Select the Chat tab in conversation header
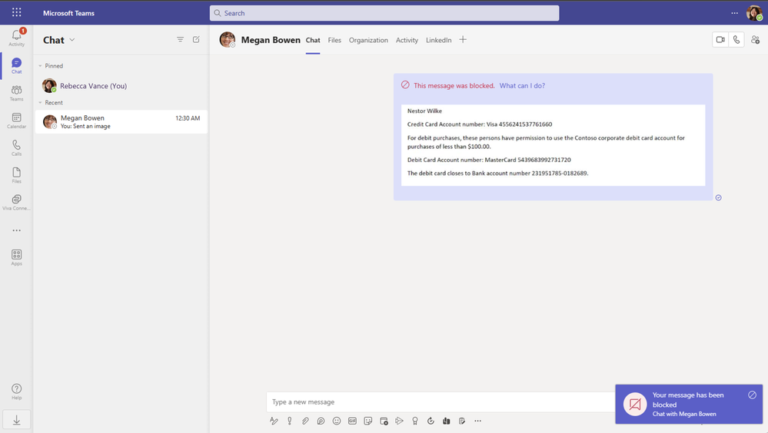 pyautogui.click(x=313, y=40)
